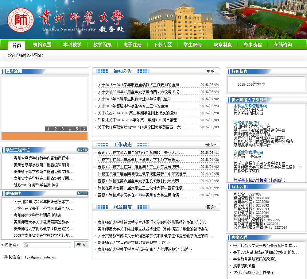
Task: Open 成绩修改流程 in 办事流程
Action: click(244, 266)
